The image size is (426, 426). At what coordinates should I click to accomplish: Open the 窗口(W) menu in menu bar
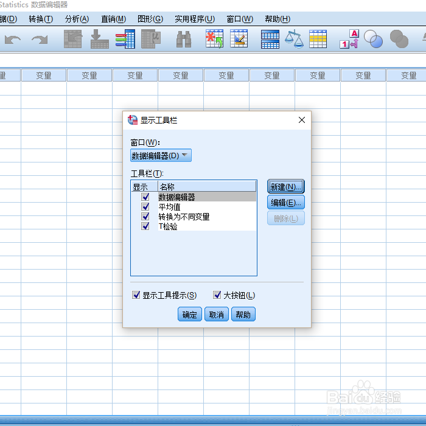[x=240, y=19]
